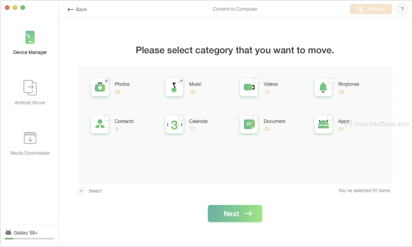The image size is (412, 247).
Task: Click the Photos camera icon
Action: pos(100,88)
